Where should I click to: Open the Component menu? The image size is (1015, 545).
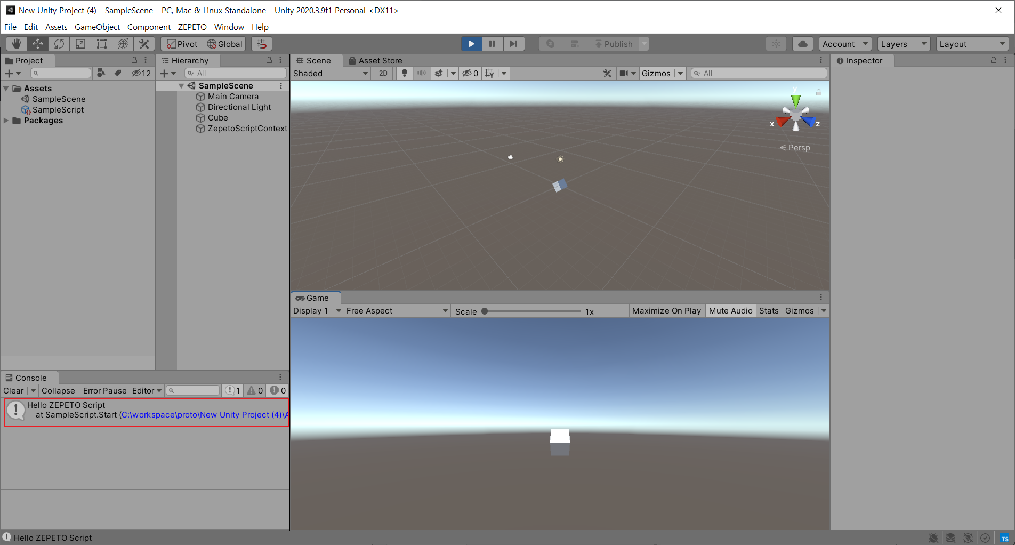click(x=149, y=27)
